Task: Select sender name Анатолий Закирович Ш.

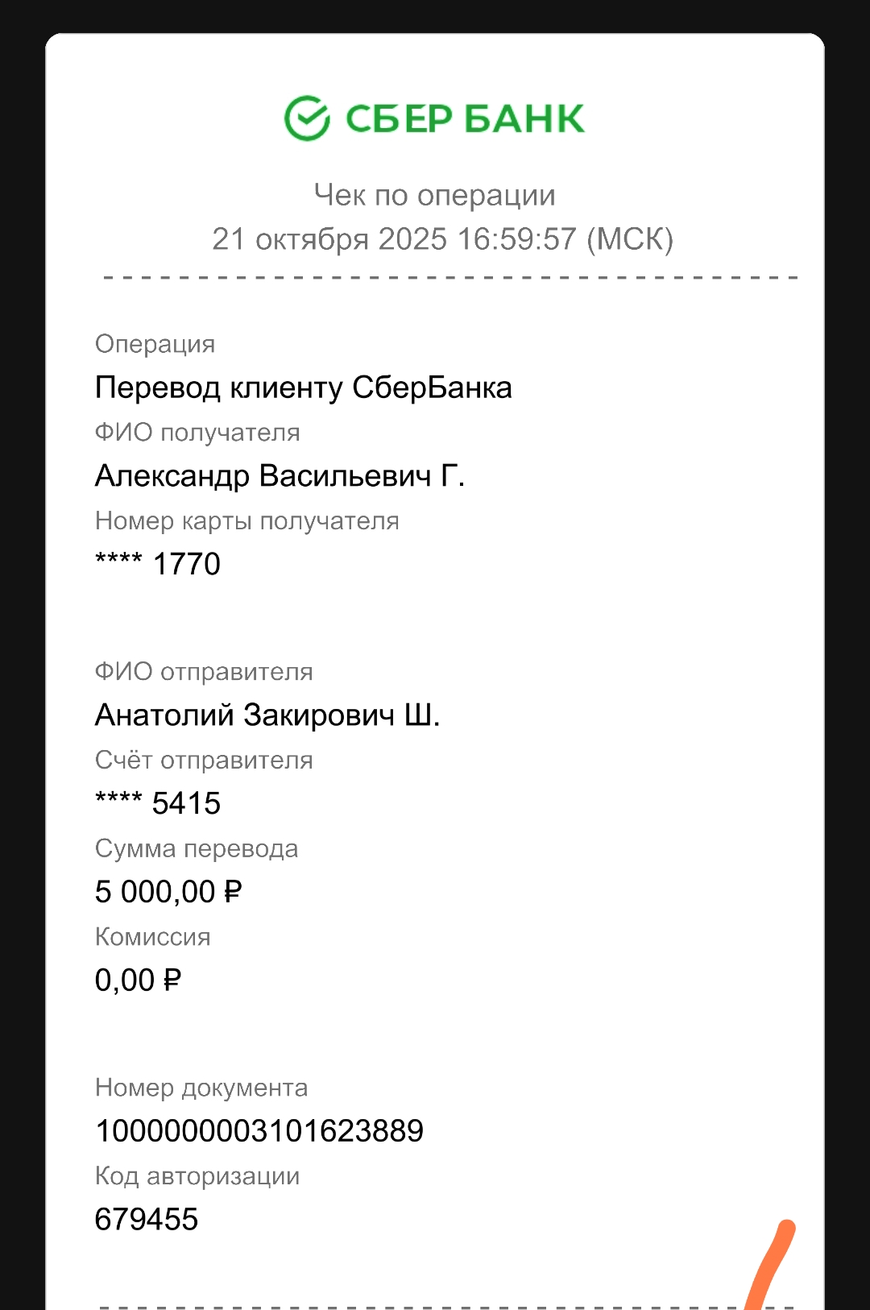Action: (x=267, y=715)
